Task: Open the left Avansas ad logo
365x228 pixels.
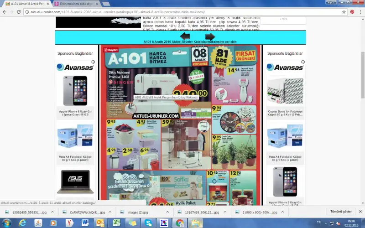Action: [x=75, y=67]
